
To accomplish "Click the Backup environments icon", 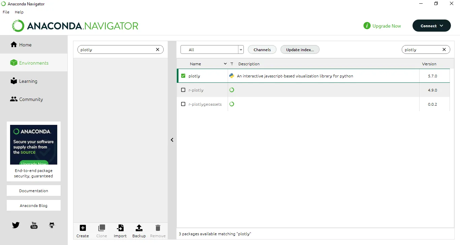I will (139, 228).
